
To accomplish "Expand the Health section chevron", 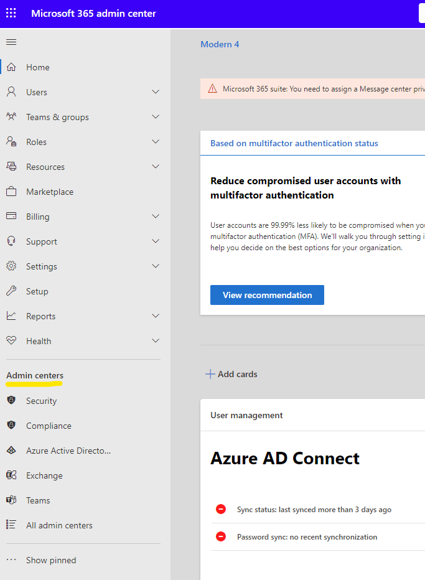I will click(156, 341).
